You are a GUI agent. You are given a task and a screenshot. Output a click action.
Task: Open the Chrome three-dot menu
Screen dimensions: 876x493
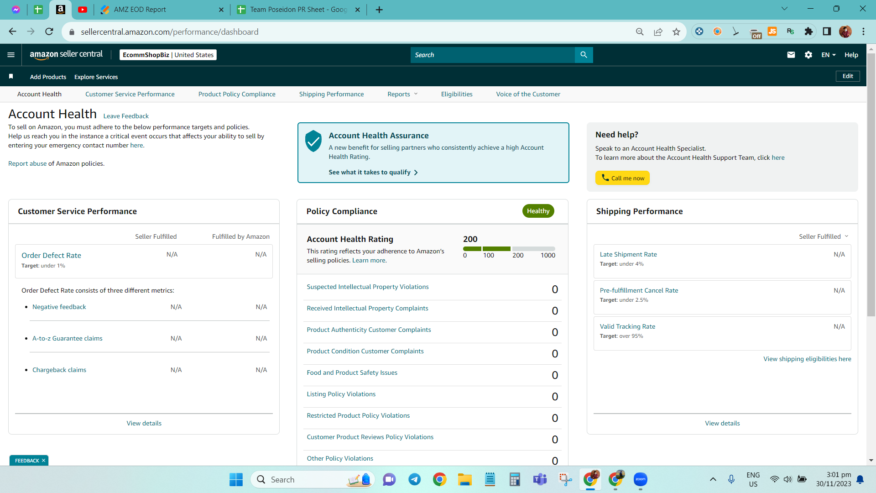(863, 31)
